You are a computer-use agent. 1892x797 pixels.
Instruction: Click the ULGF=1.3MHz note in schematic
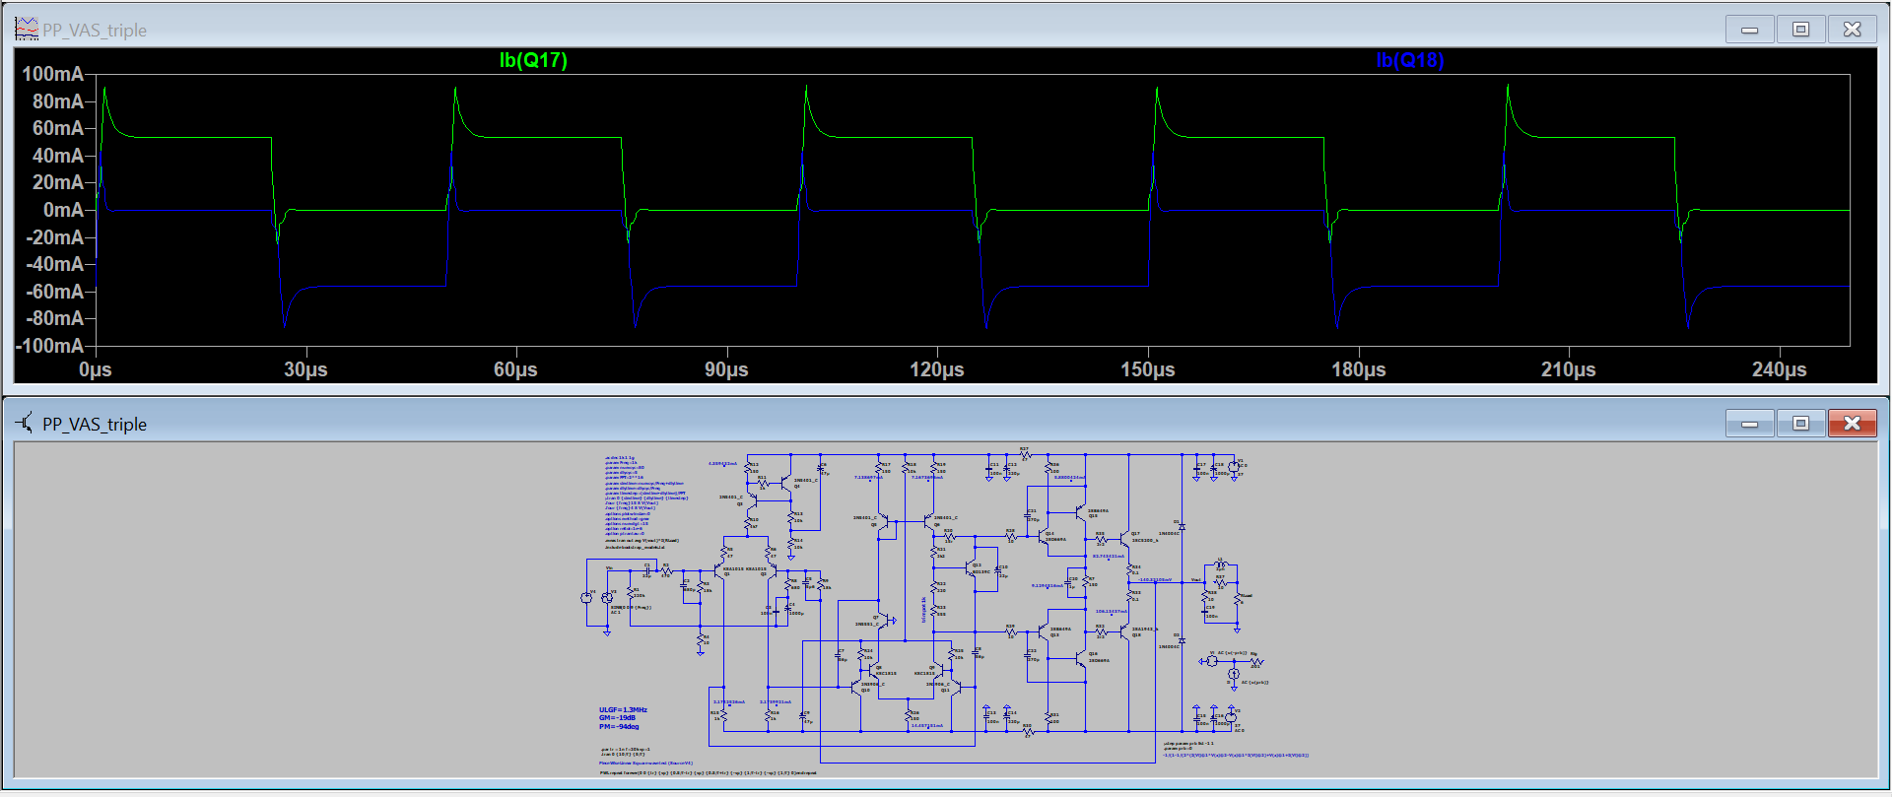click(x=623, y=710)
